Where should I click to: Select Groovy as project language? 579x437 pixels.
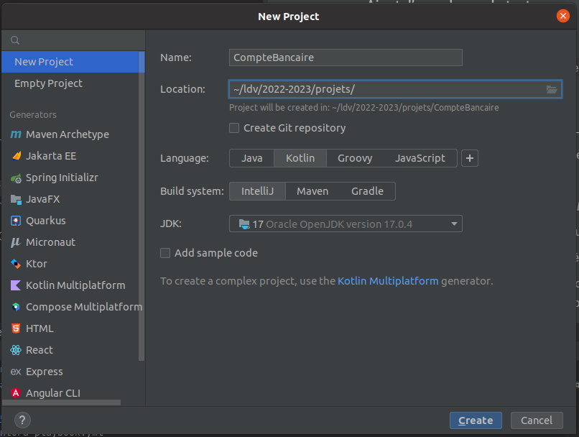pos(355,158)
